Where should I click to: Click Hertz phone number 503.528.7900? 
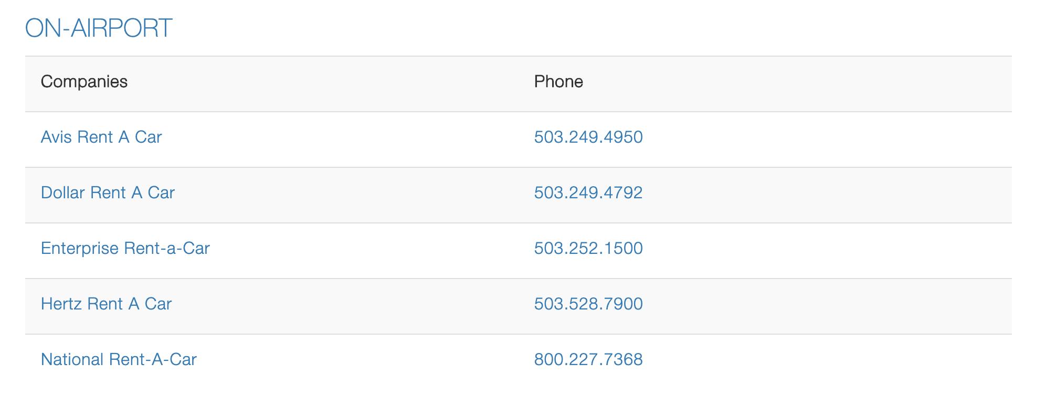[x=588, y=304]
